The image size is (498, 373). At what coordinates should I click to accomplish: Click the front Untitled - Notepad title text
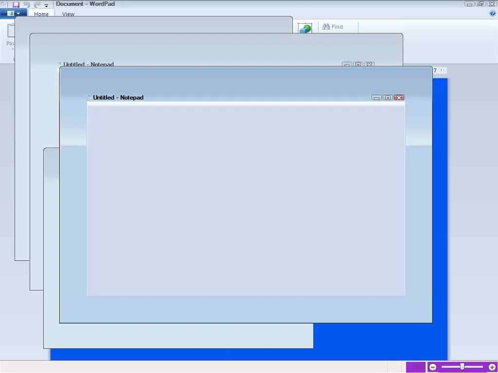click(118, 98)
